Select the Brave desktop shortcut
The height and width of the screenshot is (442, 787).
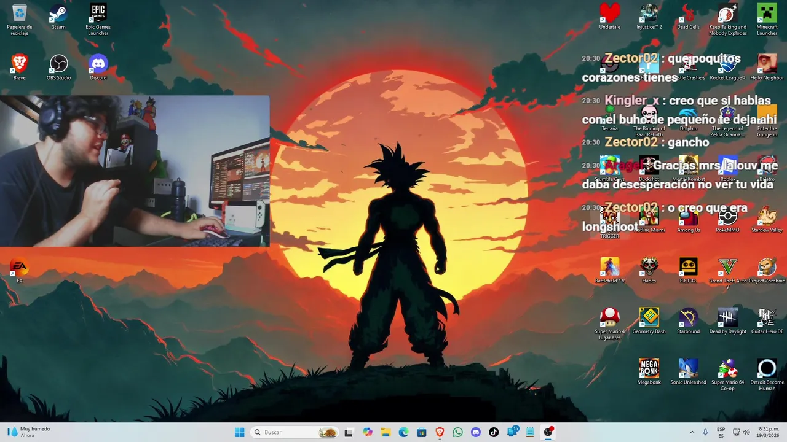[20, 67]
